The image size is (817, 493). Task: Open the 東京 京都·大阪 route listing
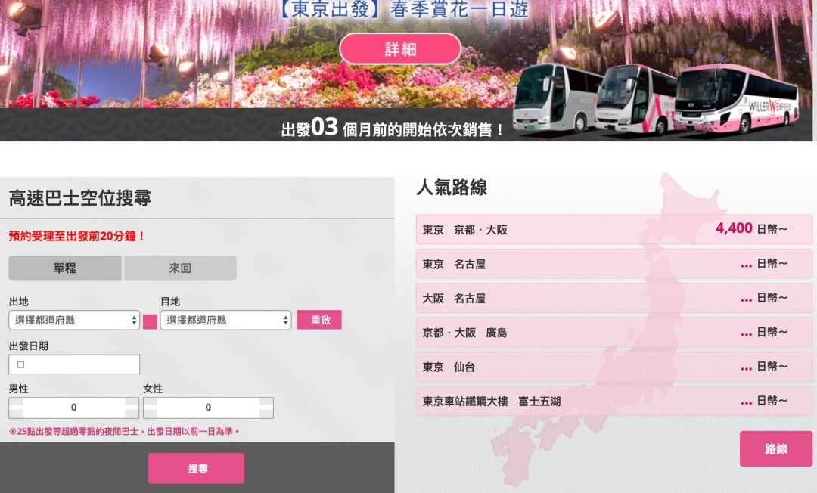[613, 228]
